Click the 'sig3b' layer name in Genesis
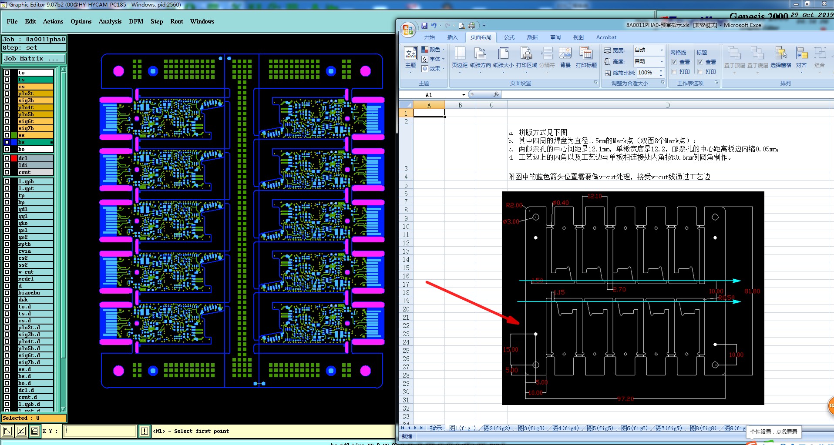834x445 pixels. click(35, 100)
